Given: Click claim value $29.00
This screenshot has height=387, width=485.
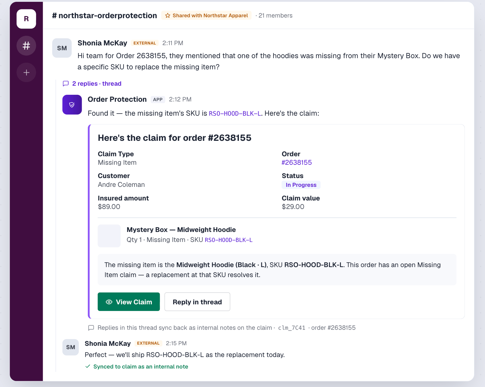Looking at the screenshot, I should [x=293, y=207].
